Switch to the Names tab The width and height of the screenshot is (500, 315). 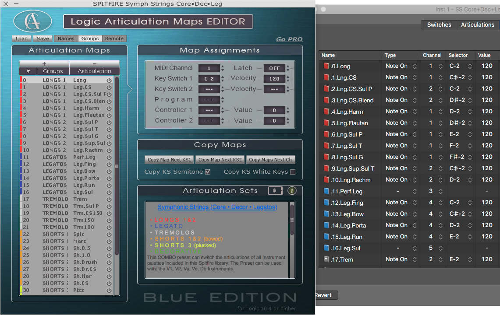66,38
